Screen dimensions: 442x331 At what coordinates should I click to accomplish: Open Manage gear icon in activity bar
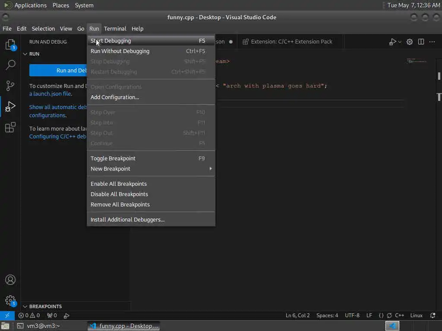click(10, 300)
